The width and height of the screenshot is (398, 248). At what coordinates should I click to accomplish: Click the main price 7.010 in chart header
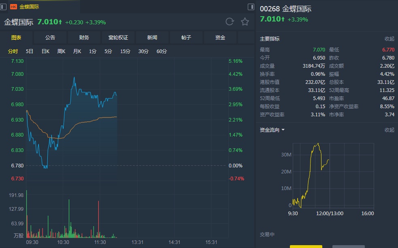click(48, 22)
